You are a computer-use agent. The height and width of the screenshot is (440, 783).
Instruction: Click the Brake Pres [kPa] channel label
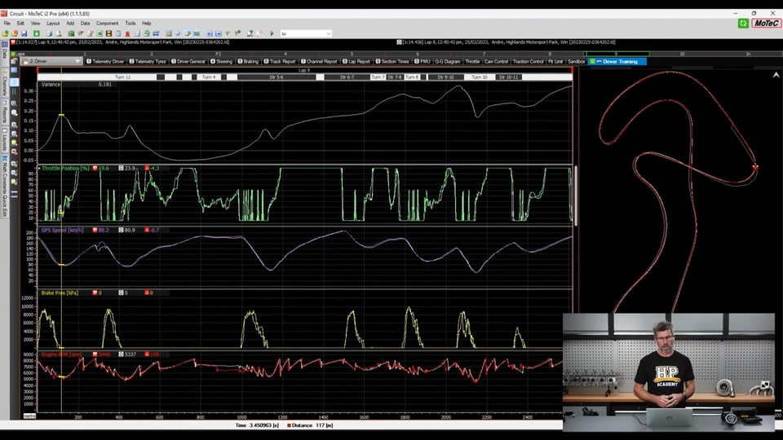pos(60,293)
